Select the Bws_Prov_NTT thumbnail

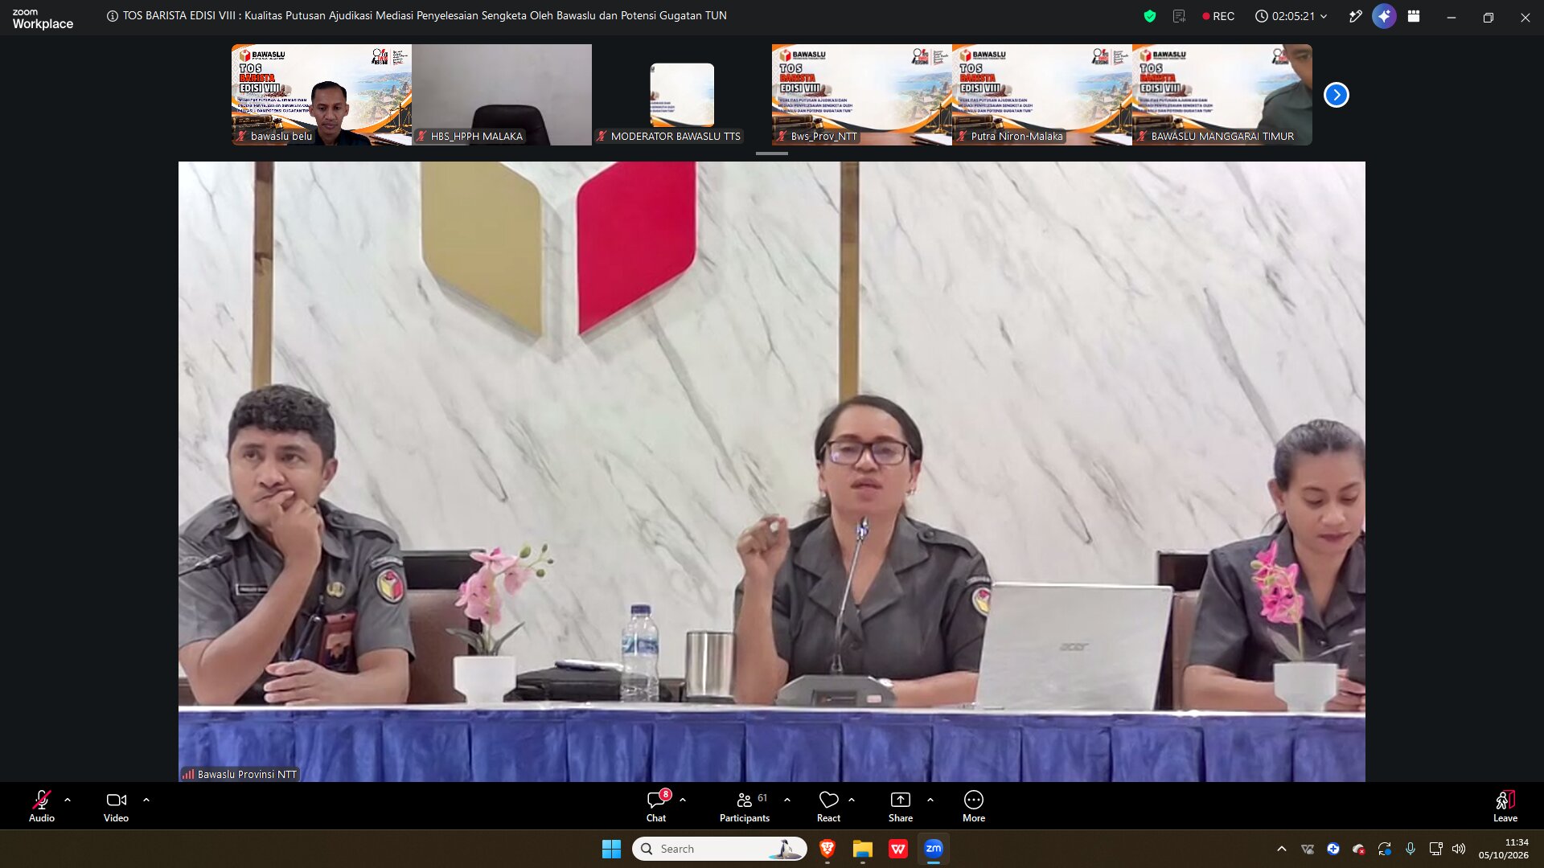click(862, 95)
